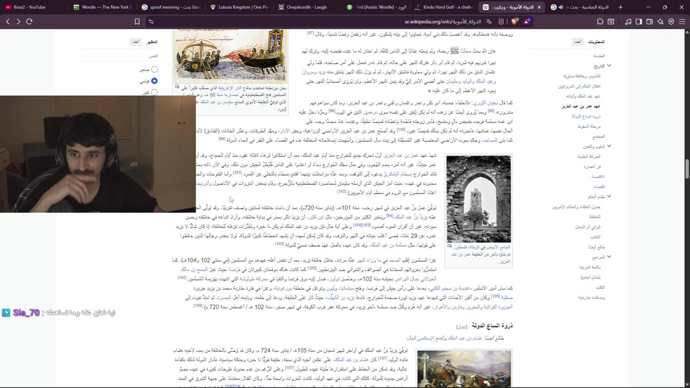
Task: Jump to ذروة اتساع الدولة contents entry
Action: (586, 116)
